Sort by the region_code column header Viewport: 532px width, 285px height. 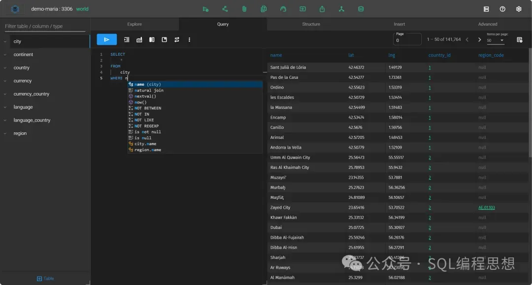pos(491,55)
